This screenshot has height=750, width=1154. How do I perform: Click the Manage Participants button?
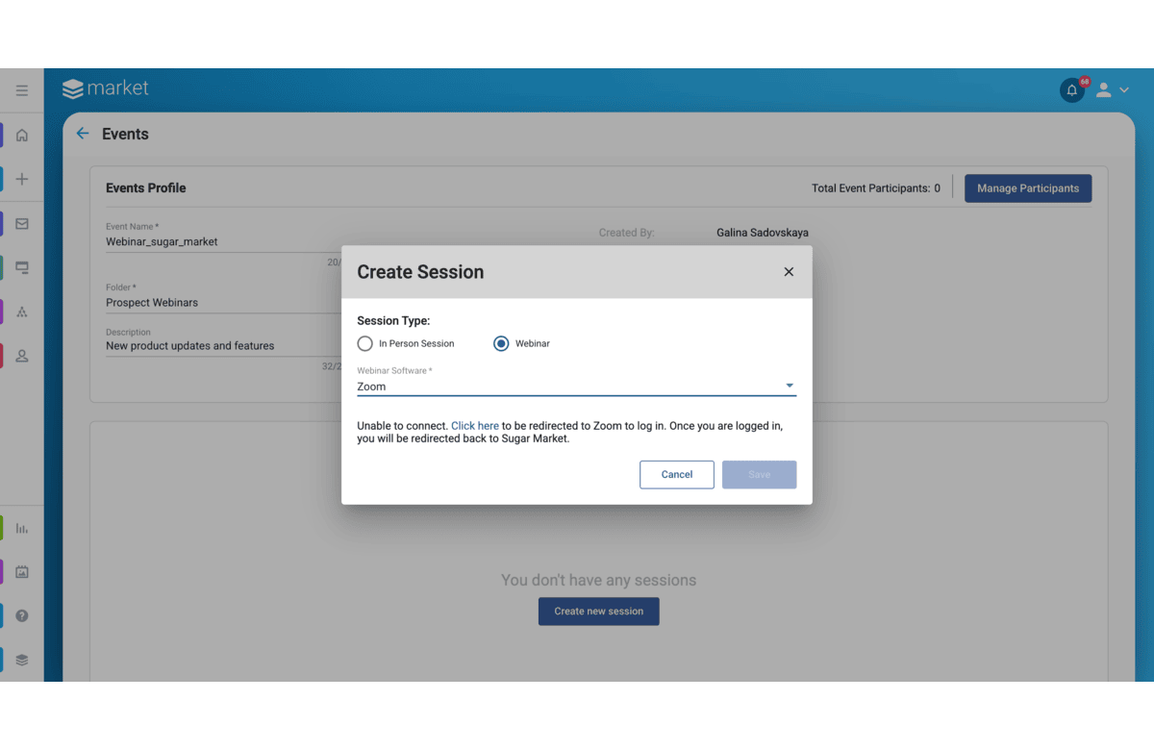point(1027,188)
